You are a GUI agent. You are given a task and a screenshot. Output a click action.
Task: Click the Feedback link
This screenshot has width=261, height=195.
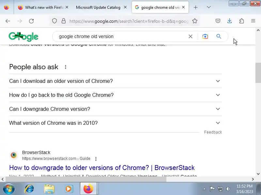point(213,132)
